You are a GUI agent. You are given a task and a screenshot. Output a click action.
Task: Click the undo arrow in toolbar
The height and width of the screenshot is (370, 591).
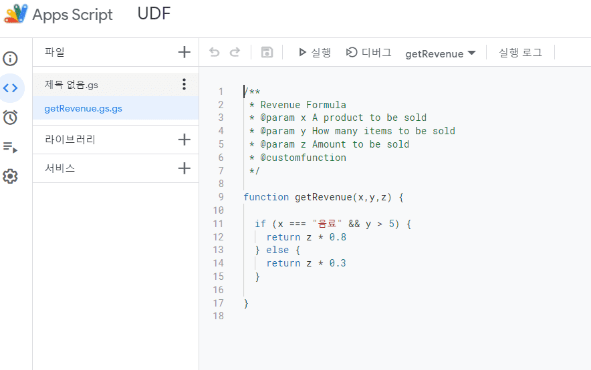pos(215,52)
